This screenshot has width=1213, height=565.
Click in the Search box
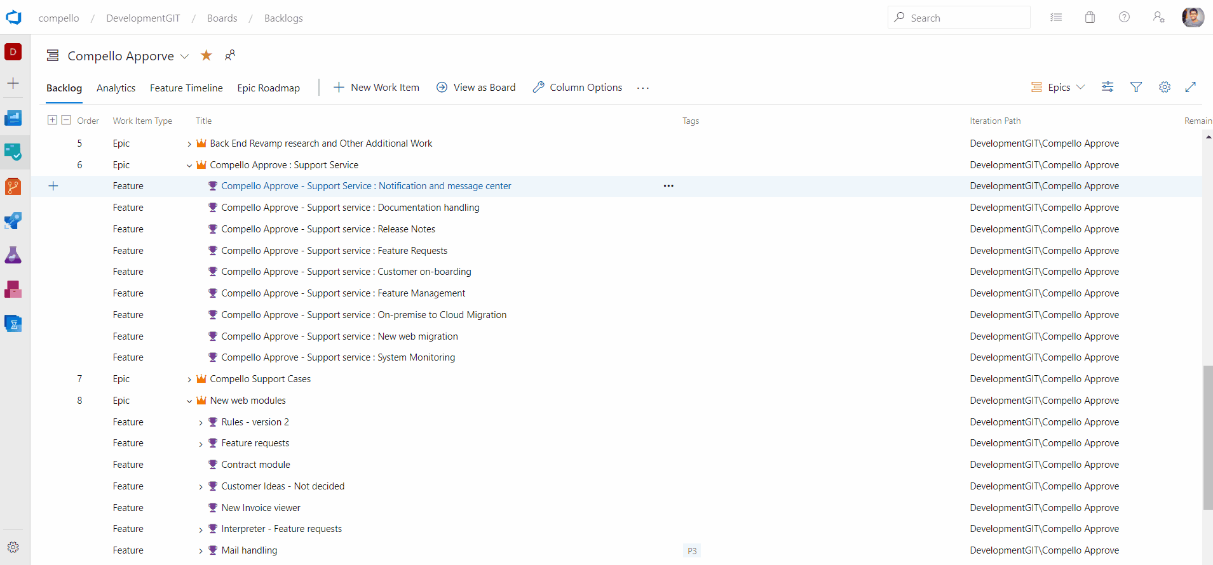click(x=959, y=17)
